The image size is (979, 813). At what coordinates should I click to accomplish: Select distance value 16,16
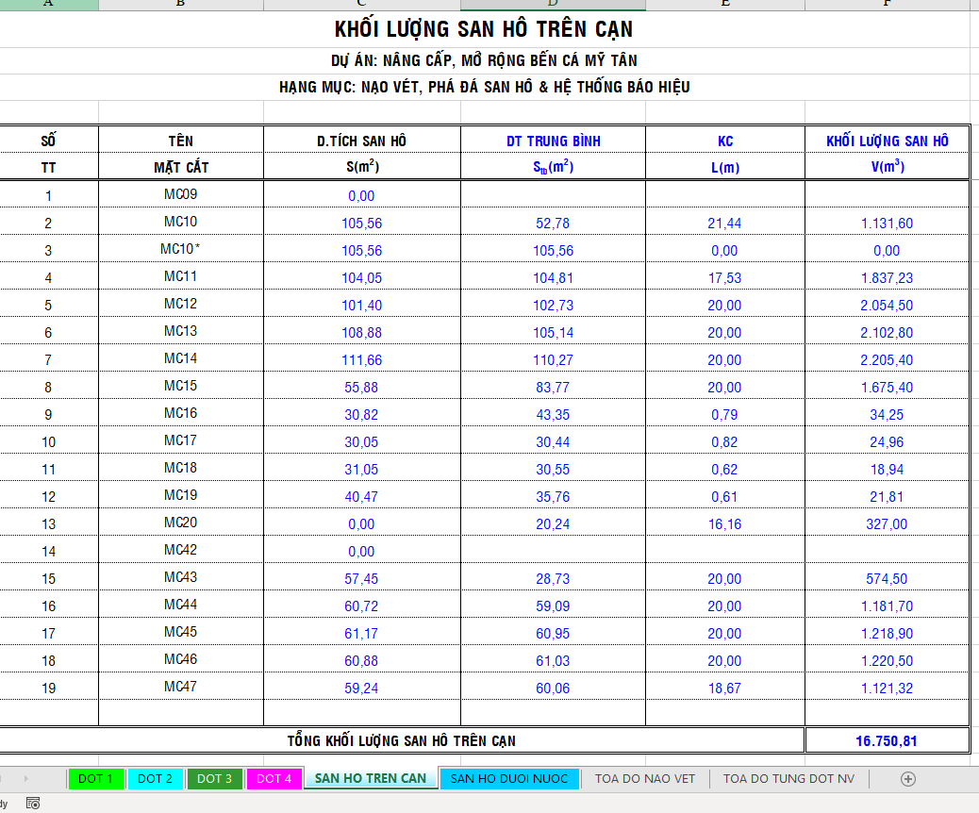tap(725, 524)
